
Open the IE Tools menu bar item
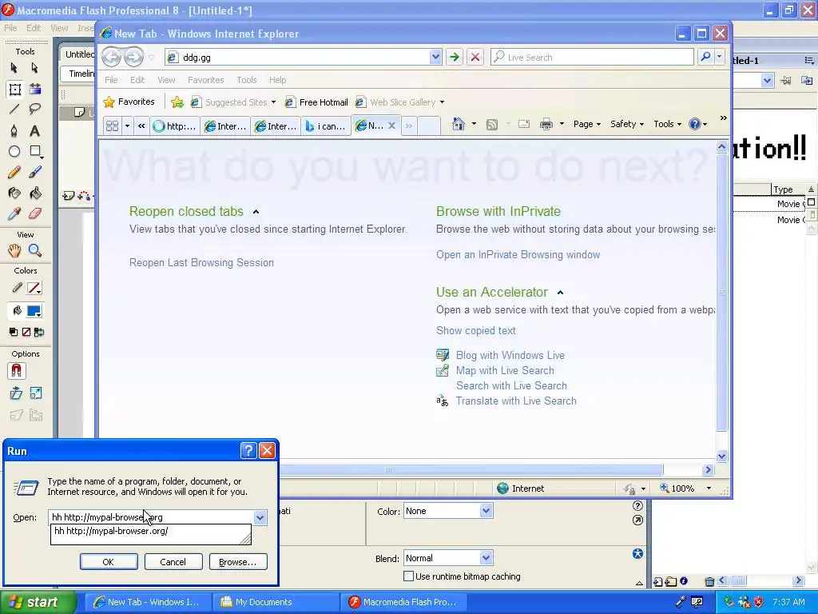246,80
